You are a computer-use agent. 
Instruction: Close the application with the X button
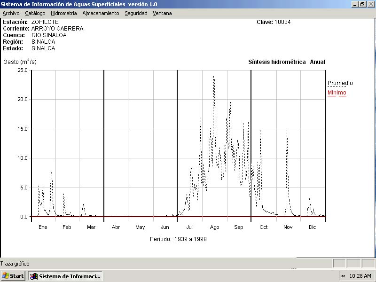pos(371,4)
